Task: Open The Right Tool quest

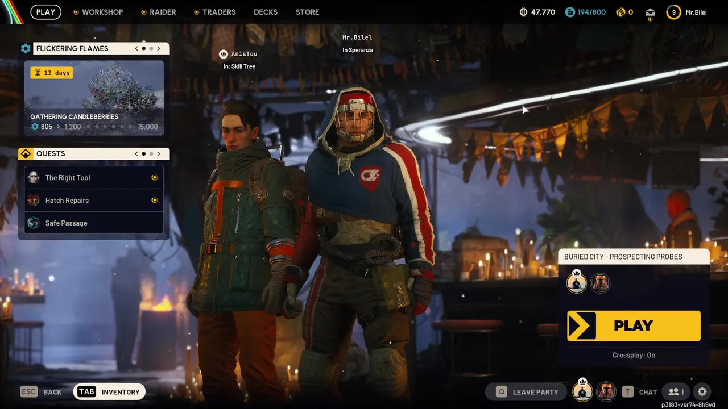Action: click(94, 177)
